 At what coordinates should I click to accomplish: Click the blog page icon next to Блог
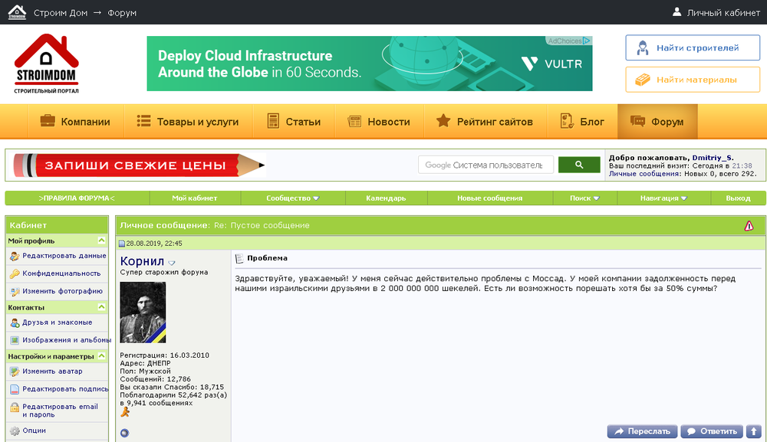click(x=567, y=120)
